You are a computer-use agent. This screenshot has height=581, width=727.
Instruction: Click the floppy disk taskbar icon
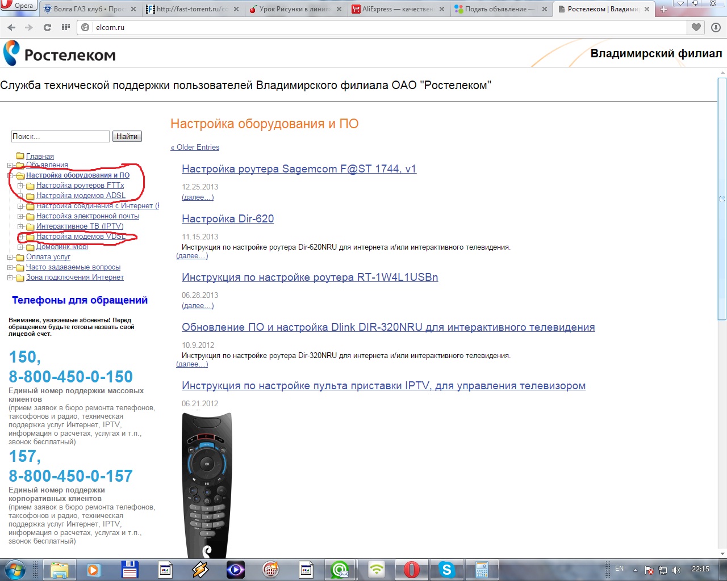(x=129, y=570)
